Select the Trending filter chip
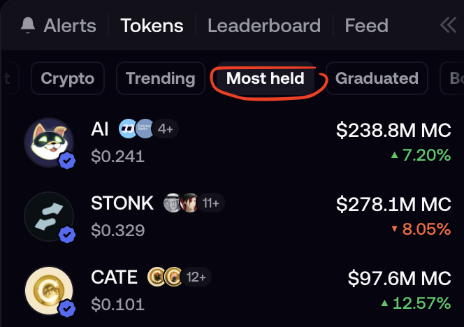The width and height of the screenshot is (464, 327). 161,78
